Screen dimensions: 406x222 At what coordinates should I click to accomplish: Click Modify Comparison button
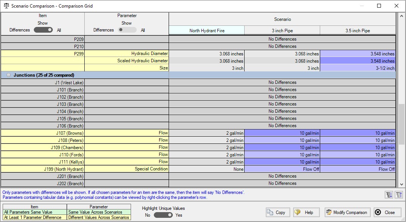pyautogui.click(x=346, y=213)
